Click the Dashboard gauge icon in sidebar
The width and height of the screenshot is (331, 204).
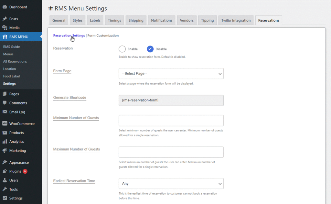[5, 7]
